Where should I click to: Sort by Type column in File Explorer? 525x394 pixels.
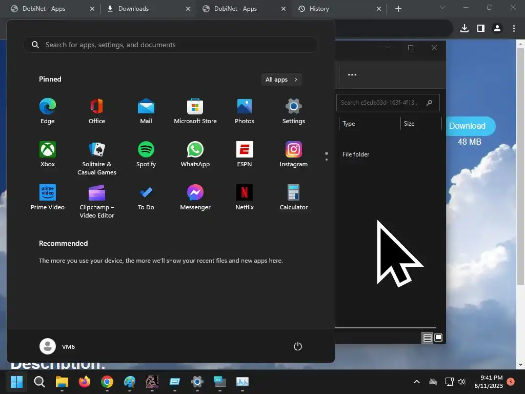[x=370, y=124]
